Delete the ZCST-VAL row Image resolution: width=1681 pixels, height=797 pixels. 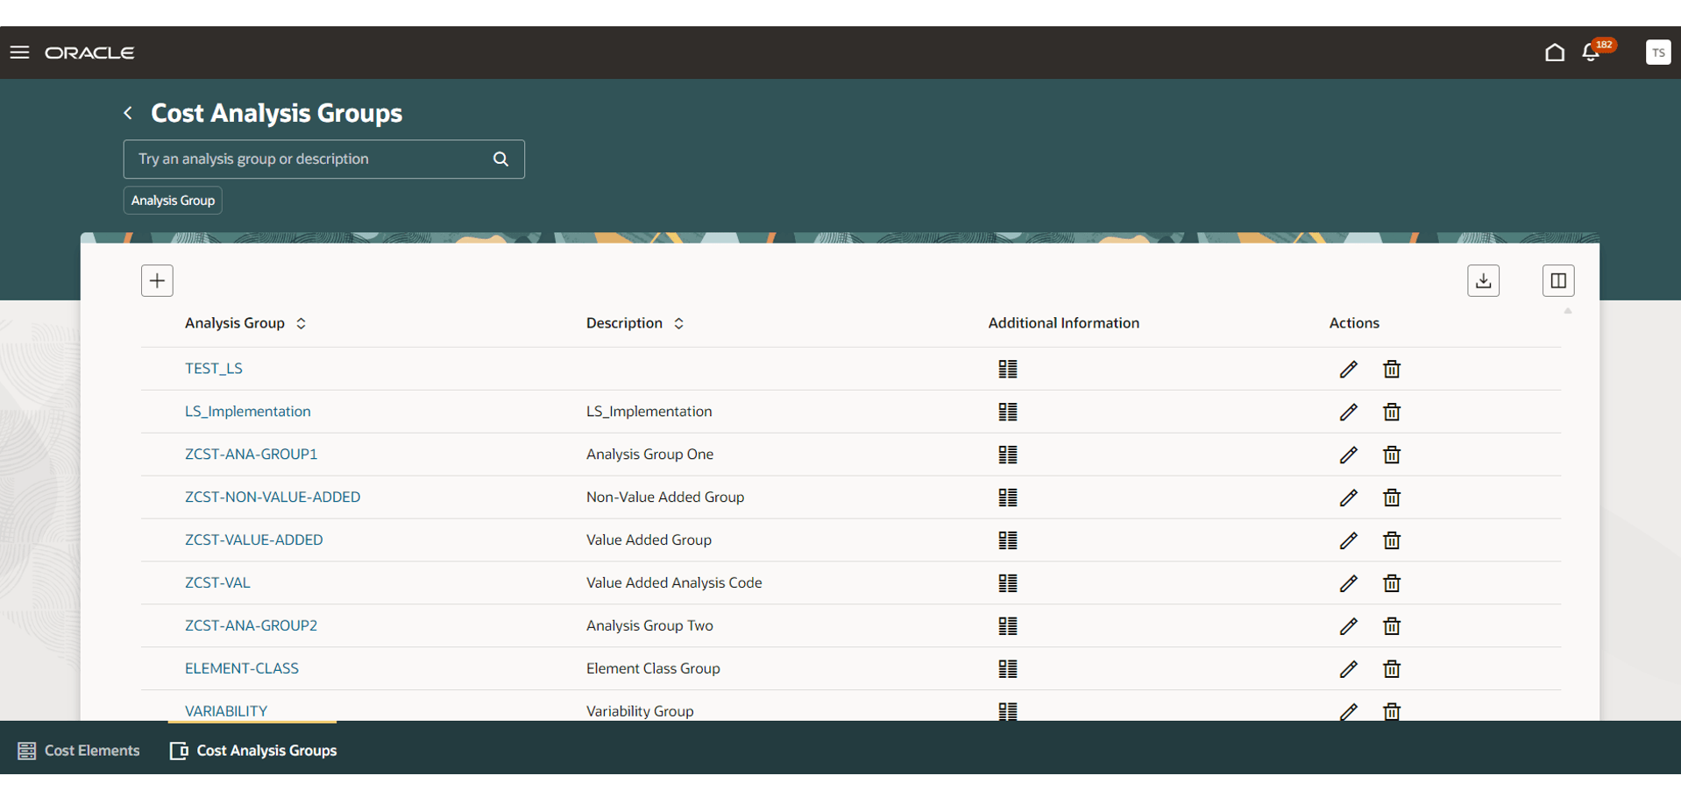1391,583
